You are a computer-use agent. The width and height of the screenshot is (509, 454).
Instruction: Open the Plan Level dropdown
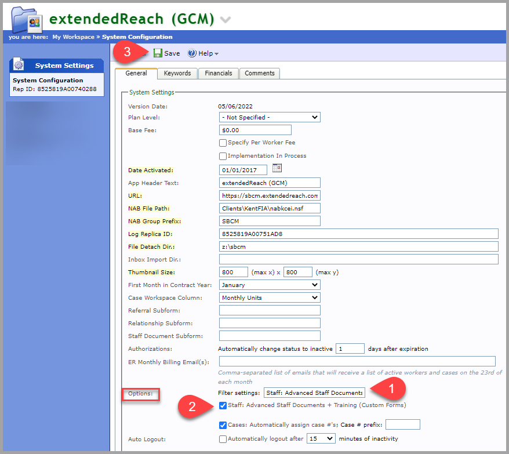point(270,117)
